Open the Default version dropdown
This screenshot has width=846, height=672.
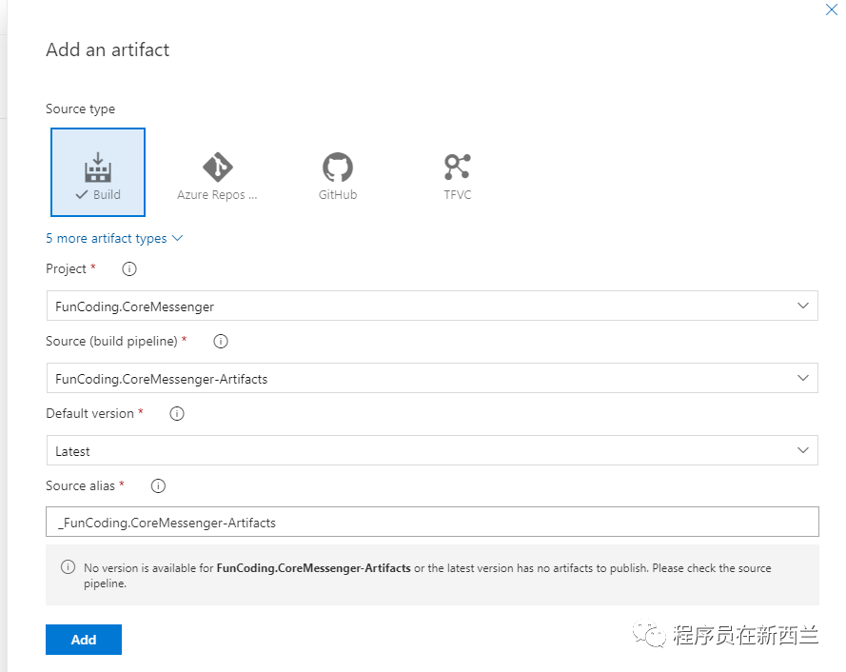[x=432, y=450]
